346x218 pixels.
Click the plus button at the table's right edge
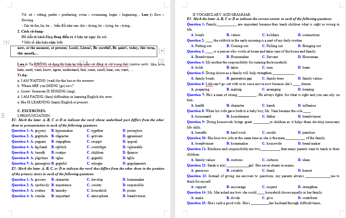[162, 51]
